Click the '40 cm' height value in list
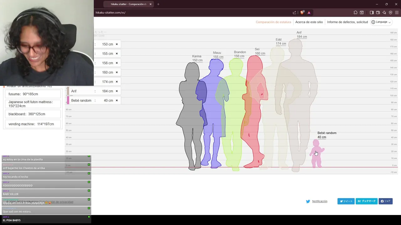The width and height of the screenshot is (401, 225). tap(108, 100)
